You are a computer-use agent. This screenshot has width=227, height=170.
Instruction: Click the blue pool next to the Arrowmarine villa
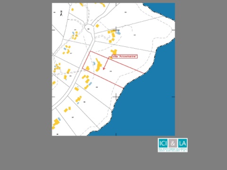coord(94,63)
